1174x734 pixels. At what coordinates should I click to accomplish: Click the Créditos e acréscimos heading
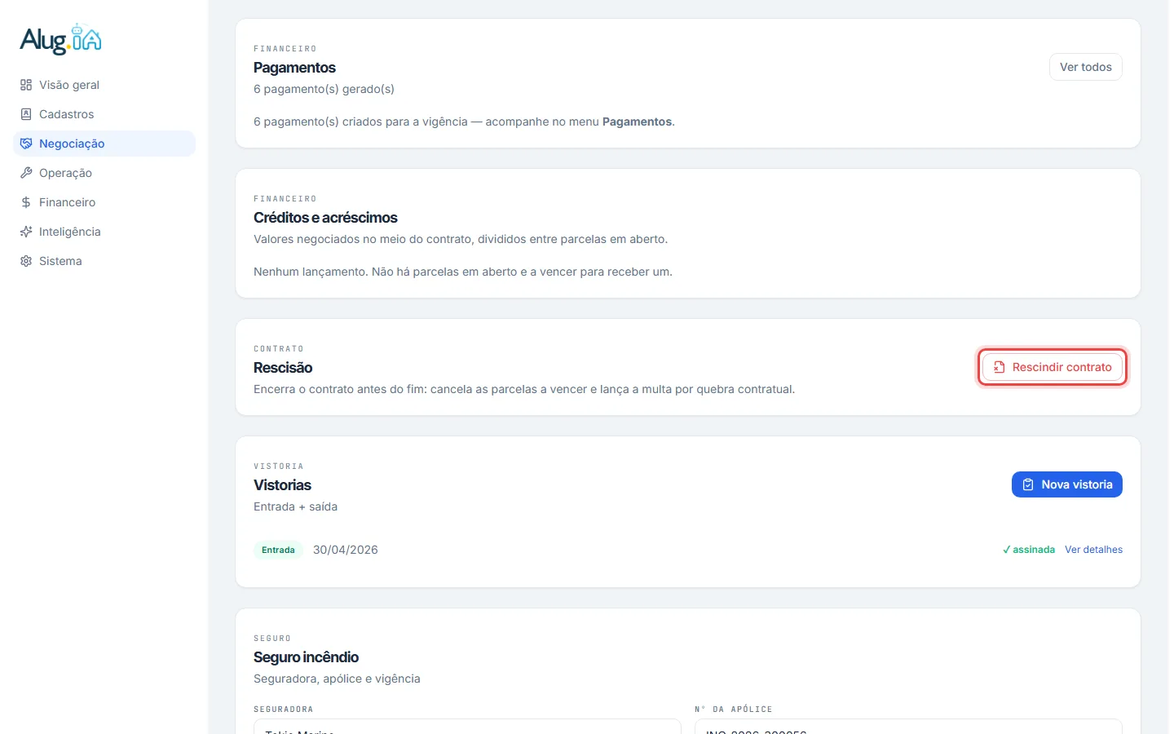325,218
